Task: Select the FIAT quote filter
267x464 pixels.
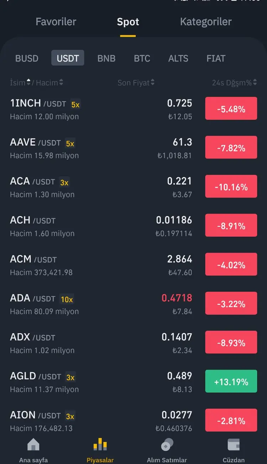Action: click(x=216, y=58)
